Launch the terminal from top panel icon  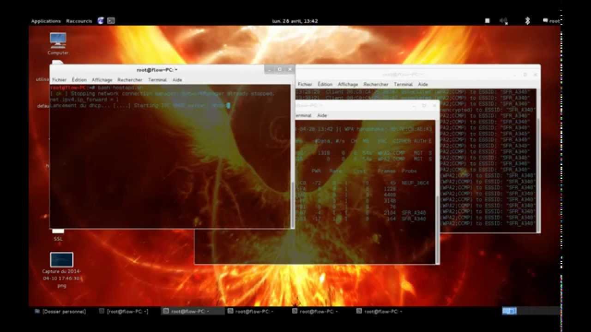coord(111,21)
